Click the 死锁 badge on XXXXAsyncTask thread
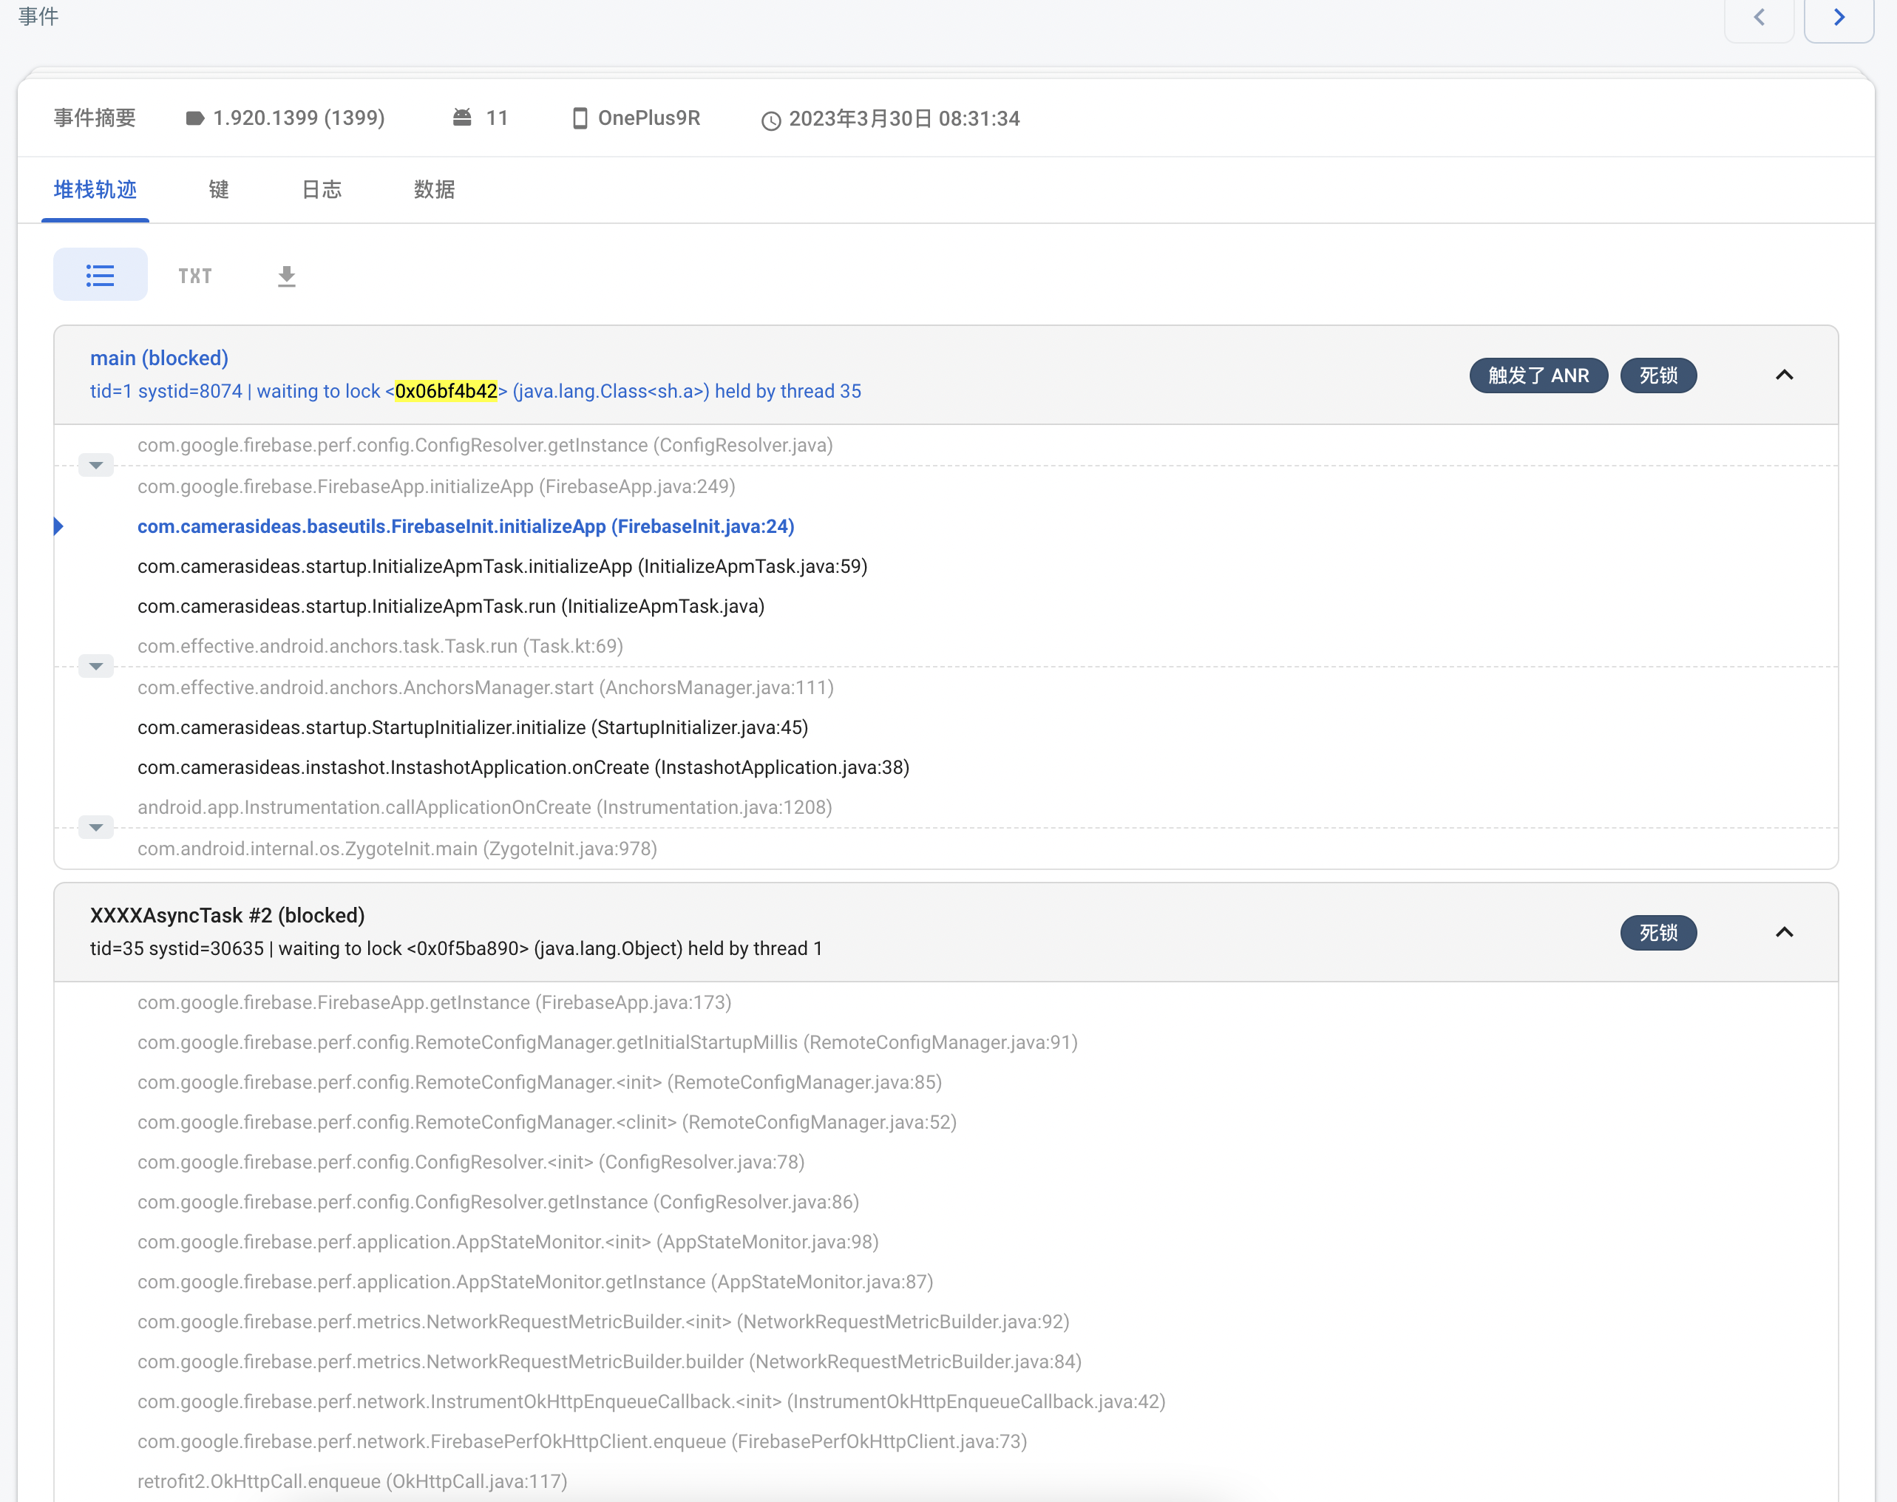Viewport: 1897px width, 1502px height. point(1657,932)
